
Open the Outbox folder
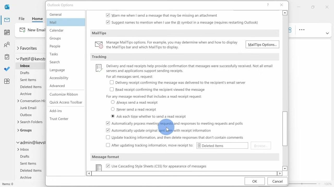pyautogui.click(x=26, y=115)
